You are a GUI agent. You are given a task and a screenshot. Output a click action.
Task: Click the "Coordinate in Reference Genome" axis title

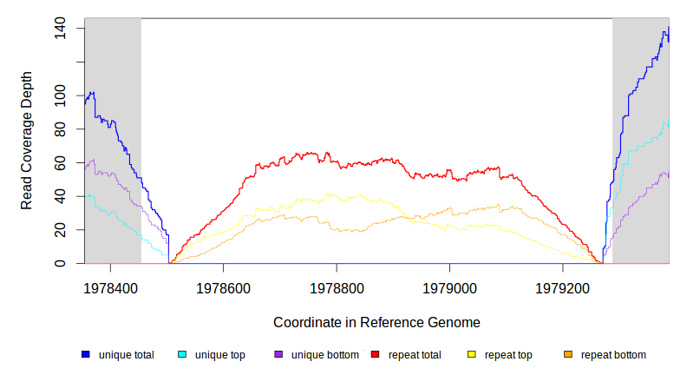[376, 322]
